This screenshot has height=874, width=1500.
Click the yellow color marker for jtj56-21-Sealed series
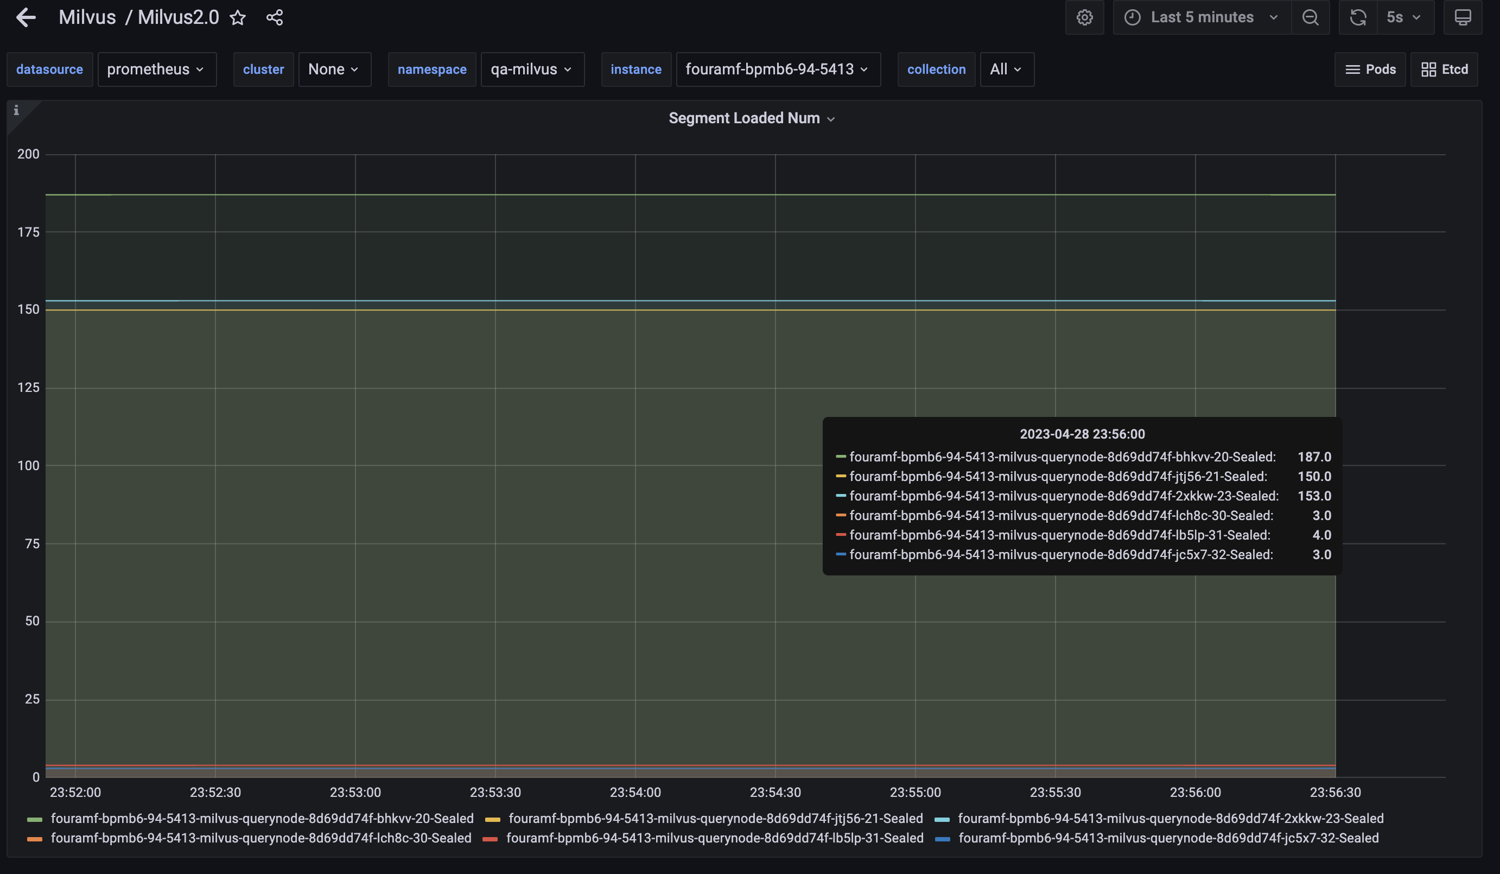(x=493, y=818)
